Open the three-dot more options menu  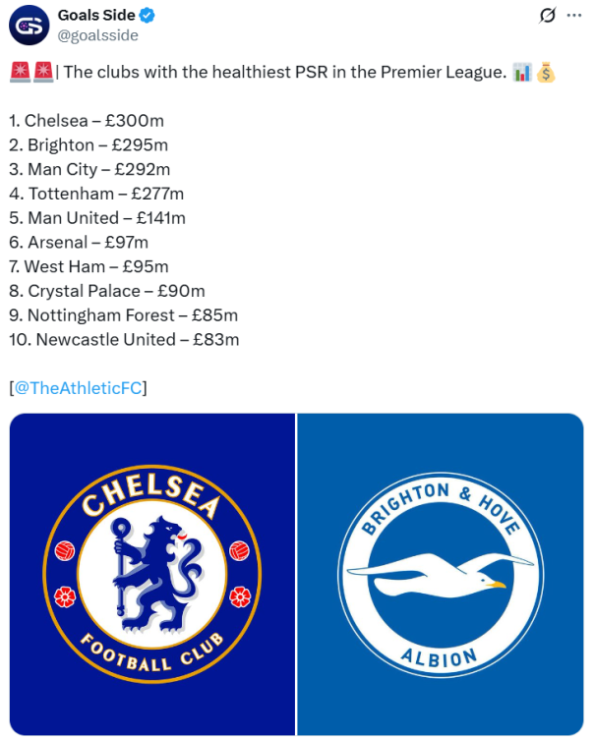coord(574,16)
